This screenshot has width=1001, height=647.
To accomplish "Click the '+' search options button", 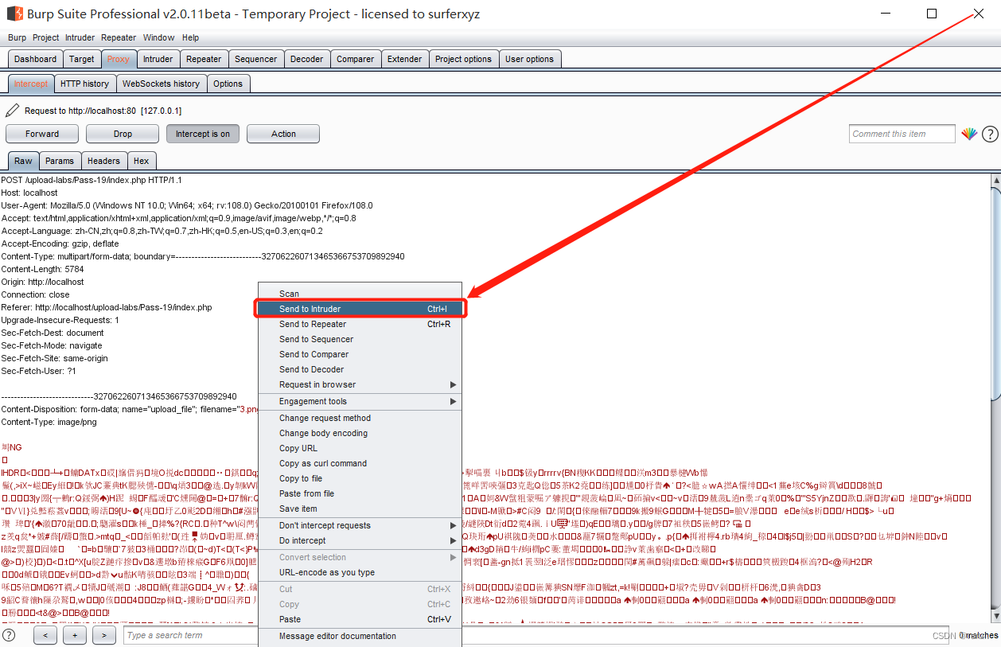I will [x=75, y=635].
